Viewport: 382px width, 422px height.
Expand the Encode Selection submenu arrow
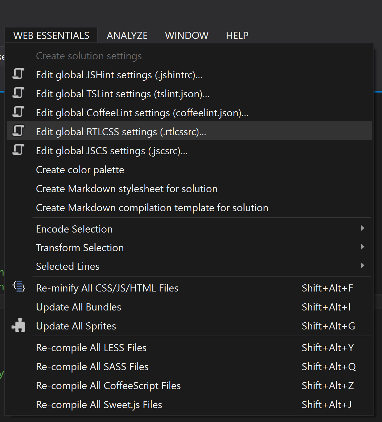coord(362,228)
